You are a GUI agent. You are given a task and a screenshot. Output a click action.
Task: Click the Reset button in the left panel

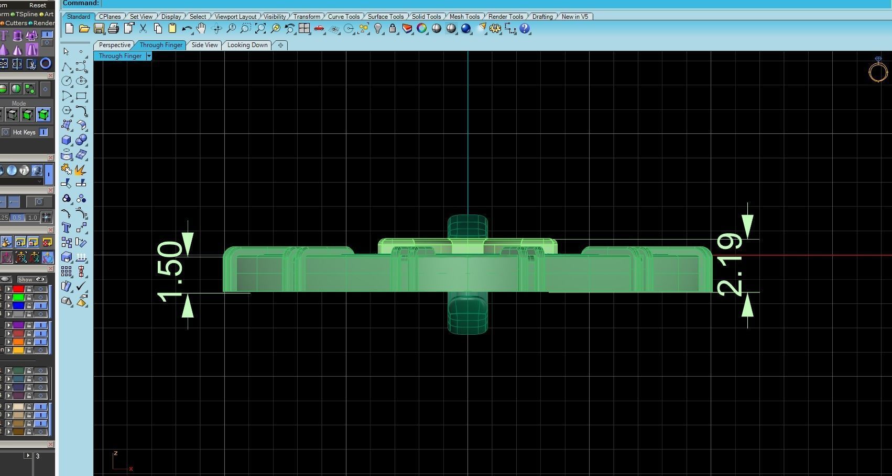(x=38, y=5)
